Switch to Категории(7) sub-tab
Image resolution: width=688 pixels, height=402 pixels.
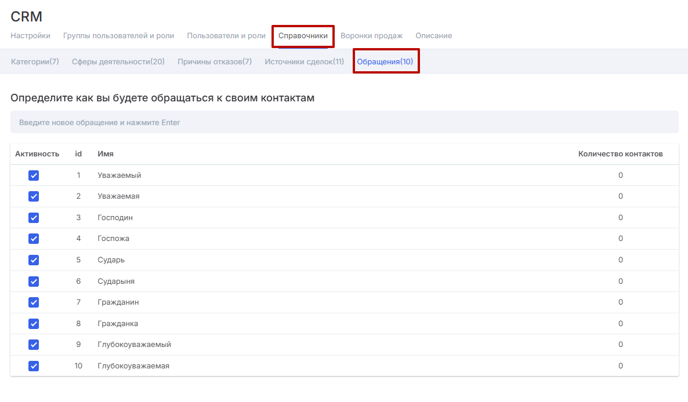click(x=35, y=61)
